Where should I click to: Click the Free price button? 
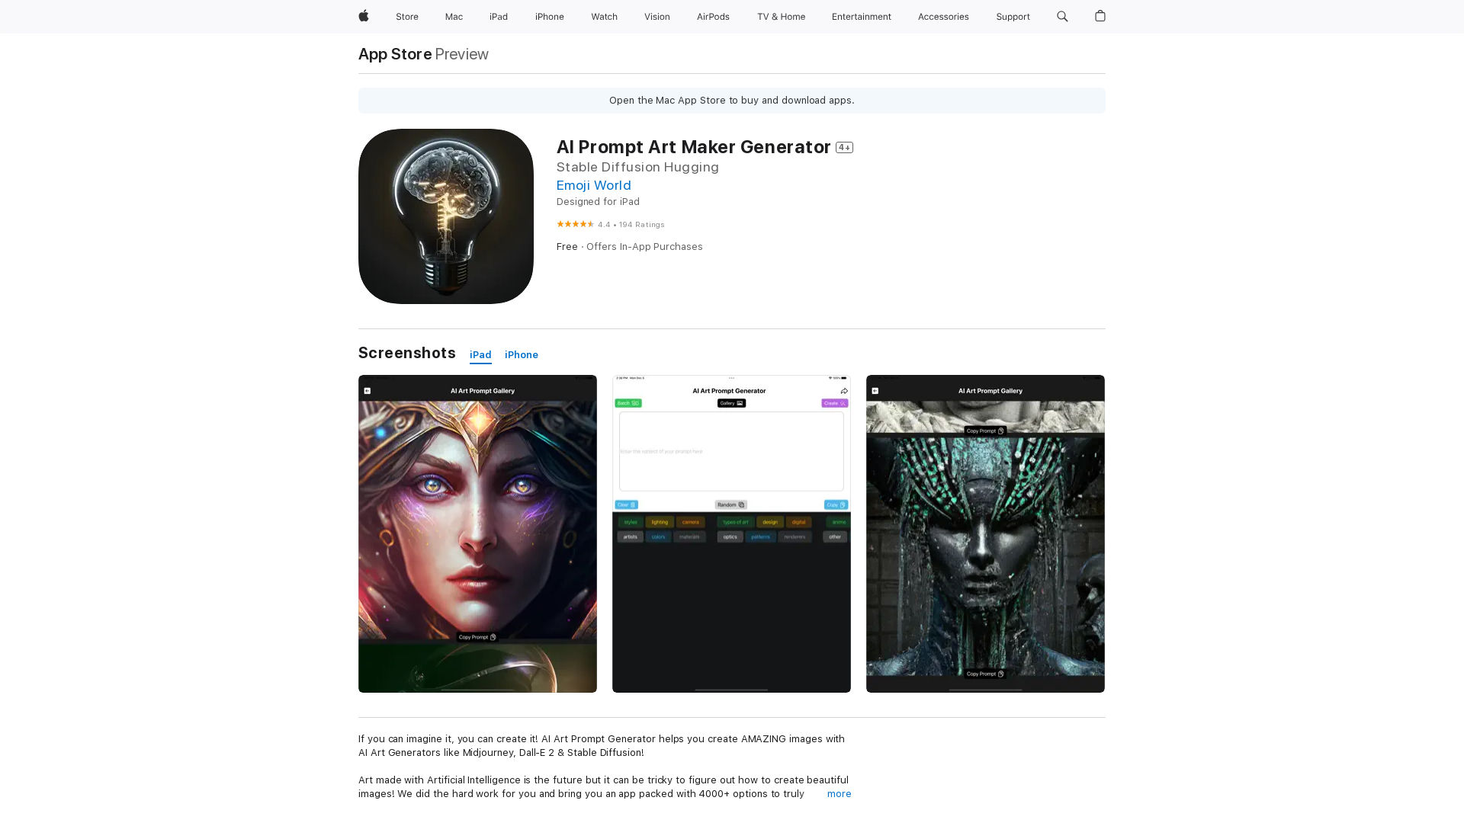566,246
